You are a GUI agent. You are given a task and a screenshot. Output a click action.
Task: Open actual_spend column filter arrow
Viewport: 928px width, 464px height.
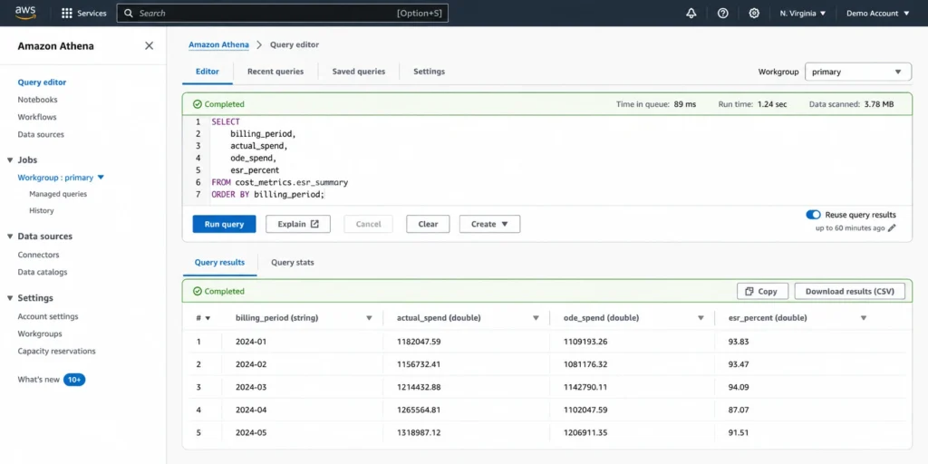(x=536, y=318)
